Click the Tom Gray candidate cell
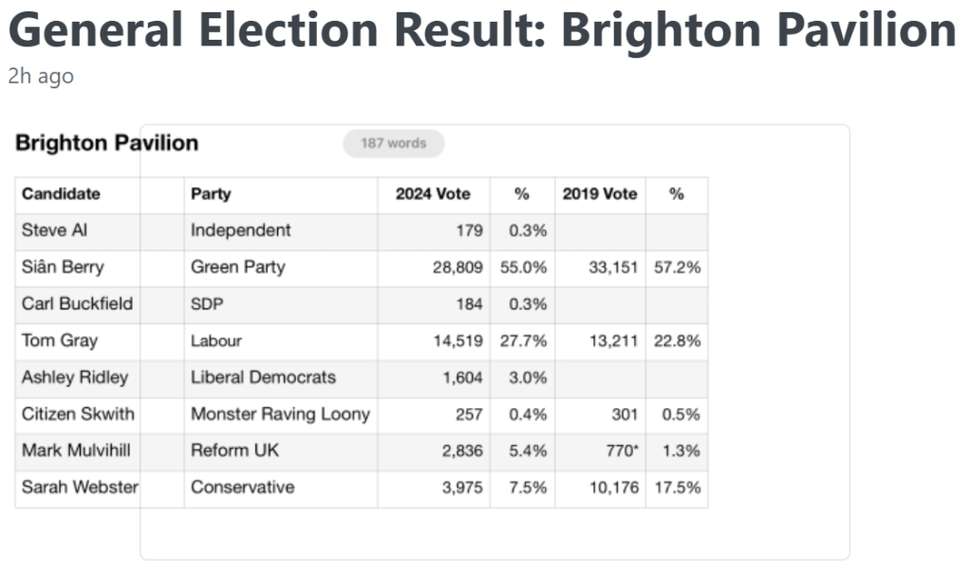This screenshot has height=577, width=971. (60, 341)
